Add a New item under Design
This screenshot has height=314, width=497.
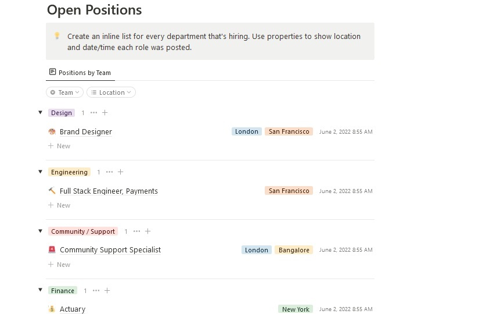click(x=59, y=146)
